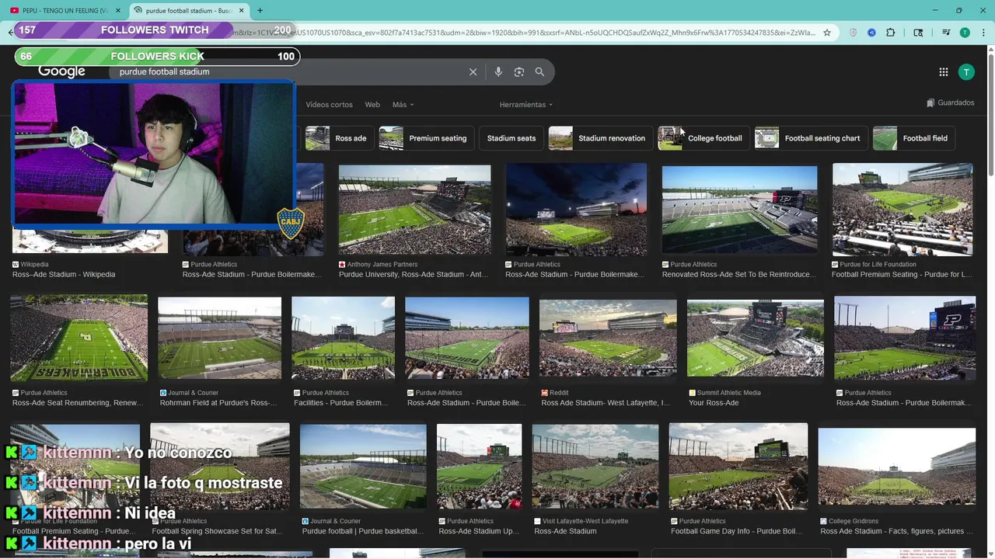Clear the search box with the X icon
Image resolution: width=995 pixels, height=559 pixels.
pyautogui.click(x=473, y=71)
